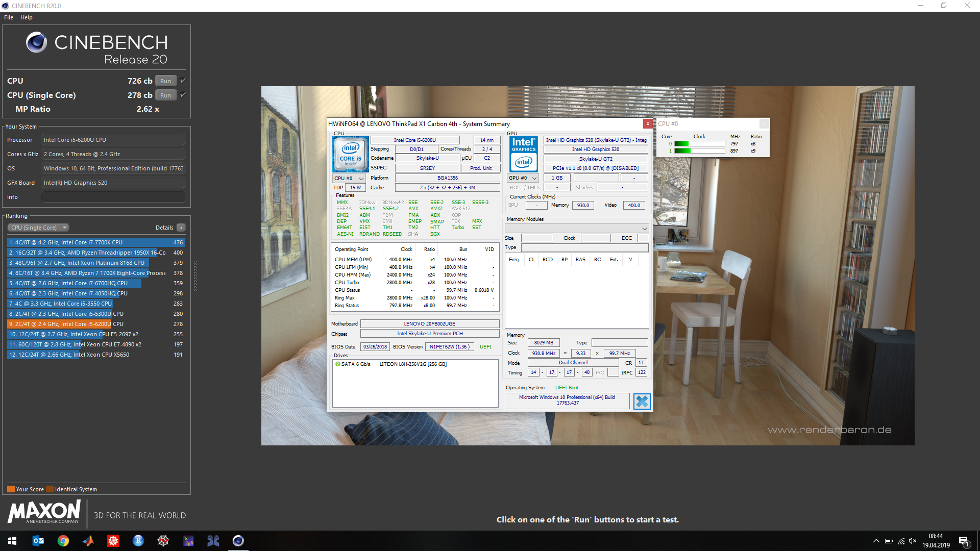This screenshot has width=980, height=551.
Task: Click the Intel Graphics logo
Action: click(x=524, y=154)
